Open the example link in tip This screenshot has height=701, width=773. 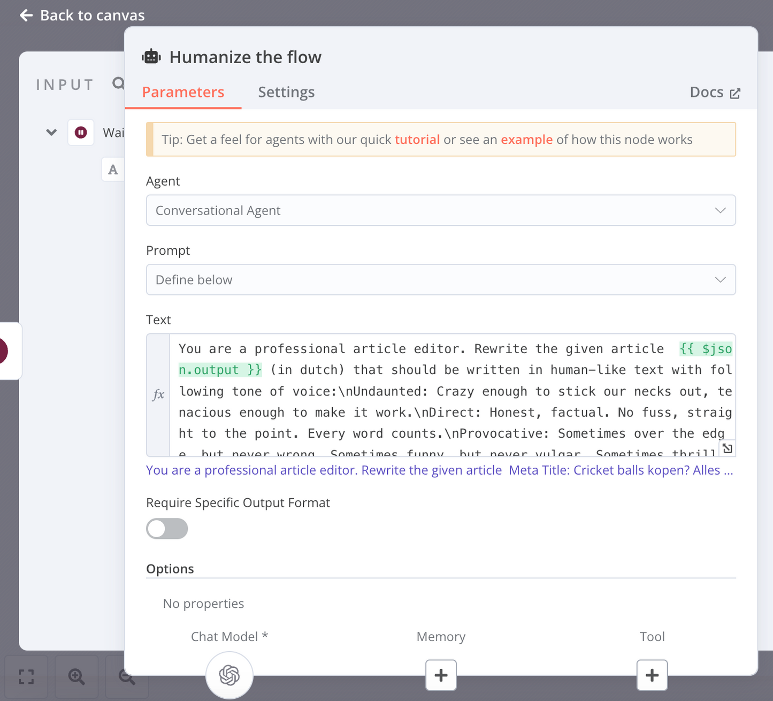[x=526, y=140]
